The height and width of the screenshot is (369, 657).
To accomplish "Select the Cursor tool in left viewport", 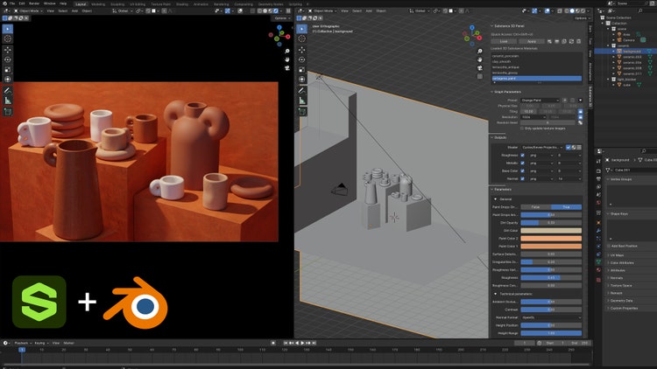I will pos(8,38).
